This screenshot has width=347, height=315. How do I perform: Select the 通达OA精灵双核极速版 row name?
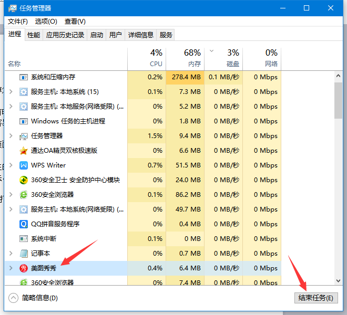click(64, 151)
